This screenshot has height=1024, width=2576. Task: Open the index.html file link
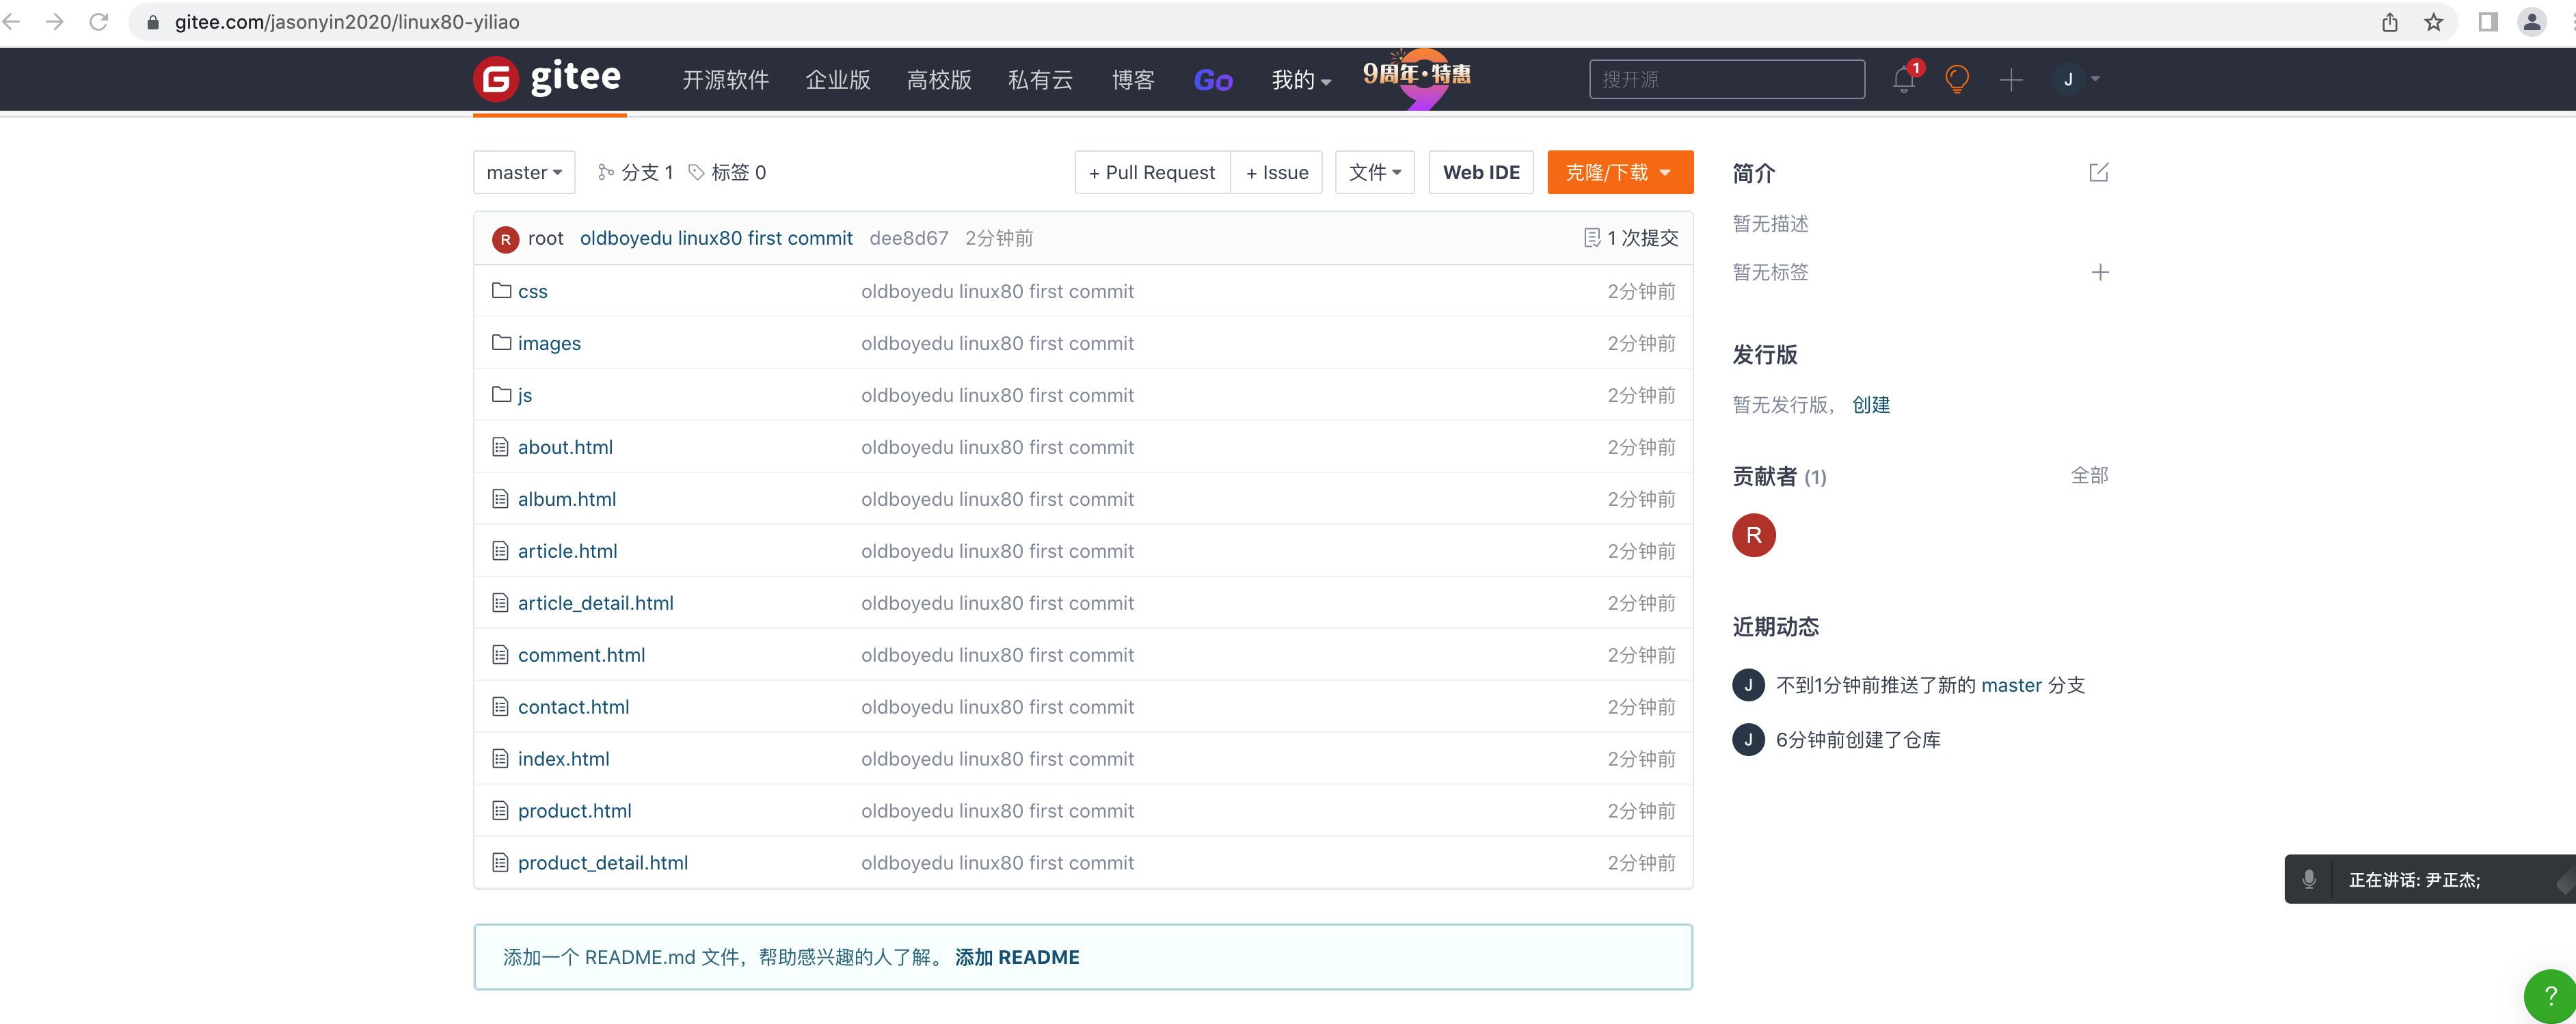563,758
